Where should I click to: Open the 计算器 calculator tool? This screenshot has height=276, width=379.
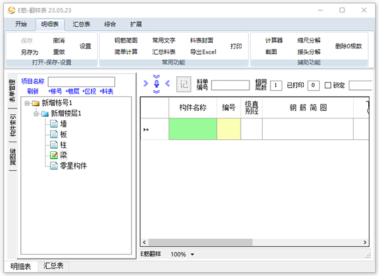coord(274,40)
